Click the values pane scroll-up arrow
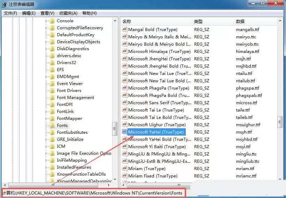 click(x=280, y=21)
